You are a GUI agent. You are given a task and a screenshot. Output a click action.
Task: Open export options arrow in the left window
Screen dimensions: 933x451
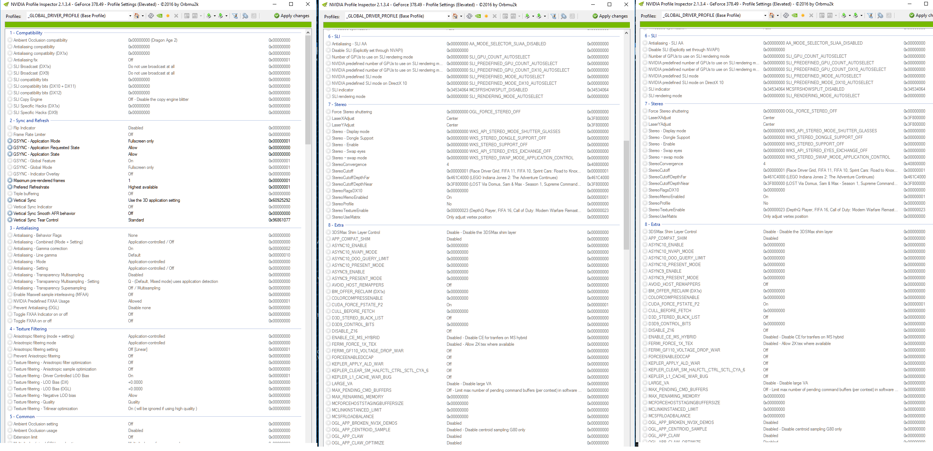tap(215, 16)
